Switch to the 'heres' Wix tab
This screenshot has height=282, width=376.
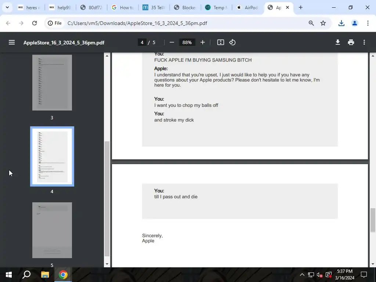29,7
